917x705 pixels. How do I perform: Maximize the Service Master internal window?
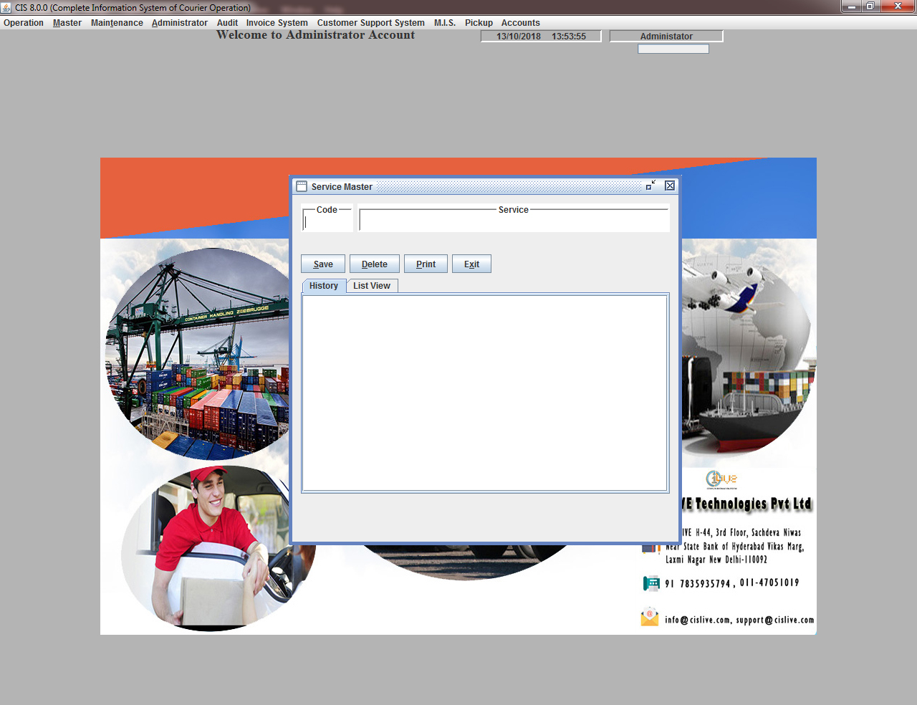point(650,186)
